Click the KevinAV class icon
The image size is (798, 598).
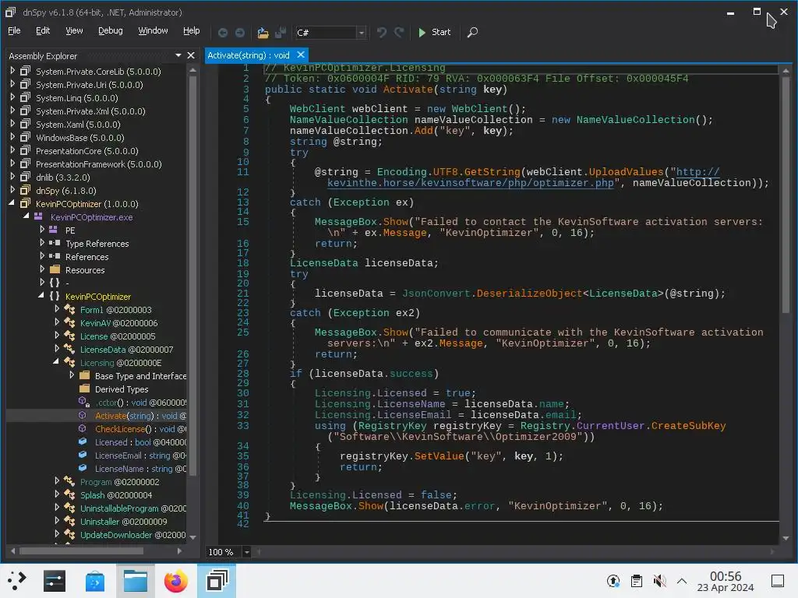pos(69,322)
